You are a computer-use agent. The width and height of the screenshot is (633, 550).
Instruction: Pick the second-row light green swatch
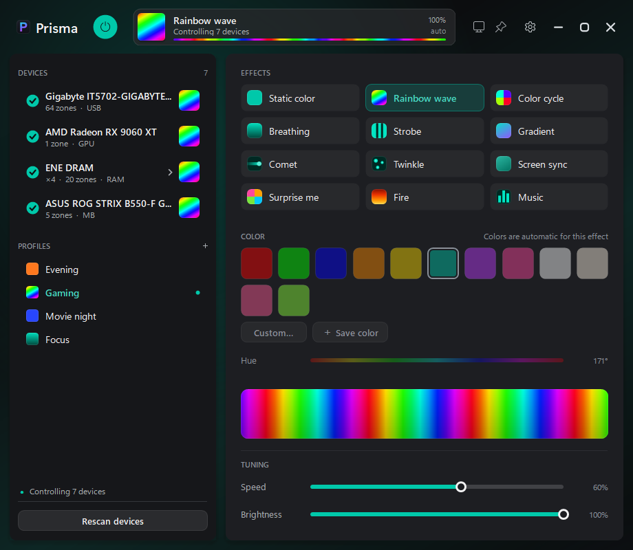point(294,300)
